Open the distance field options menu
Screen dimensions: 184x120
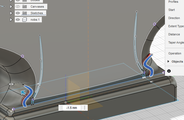[84, 107]
